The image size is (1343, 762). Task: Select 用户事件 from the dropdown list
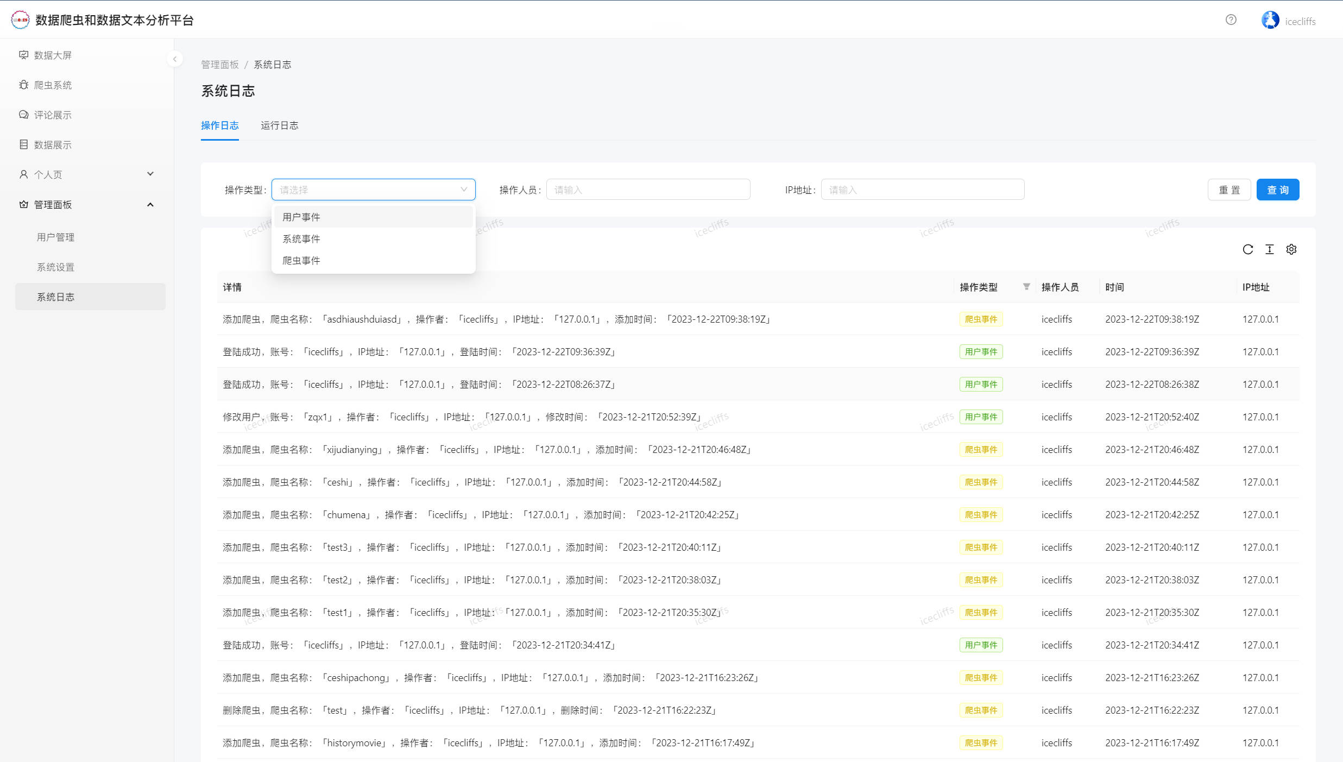[301, 217]
